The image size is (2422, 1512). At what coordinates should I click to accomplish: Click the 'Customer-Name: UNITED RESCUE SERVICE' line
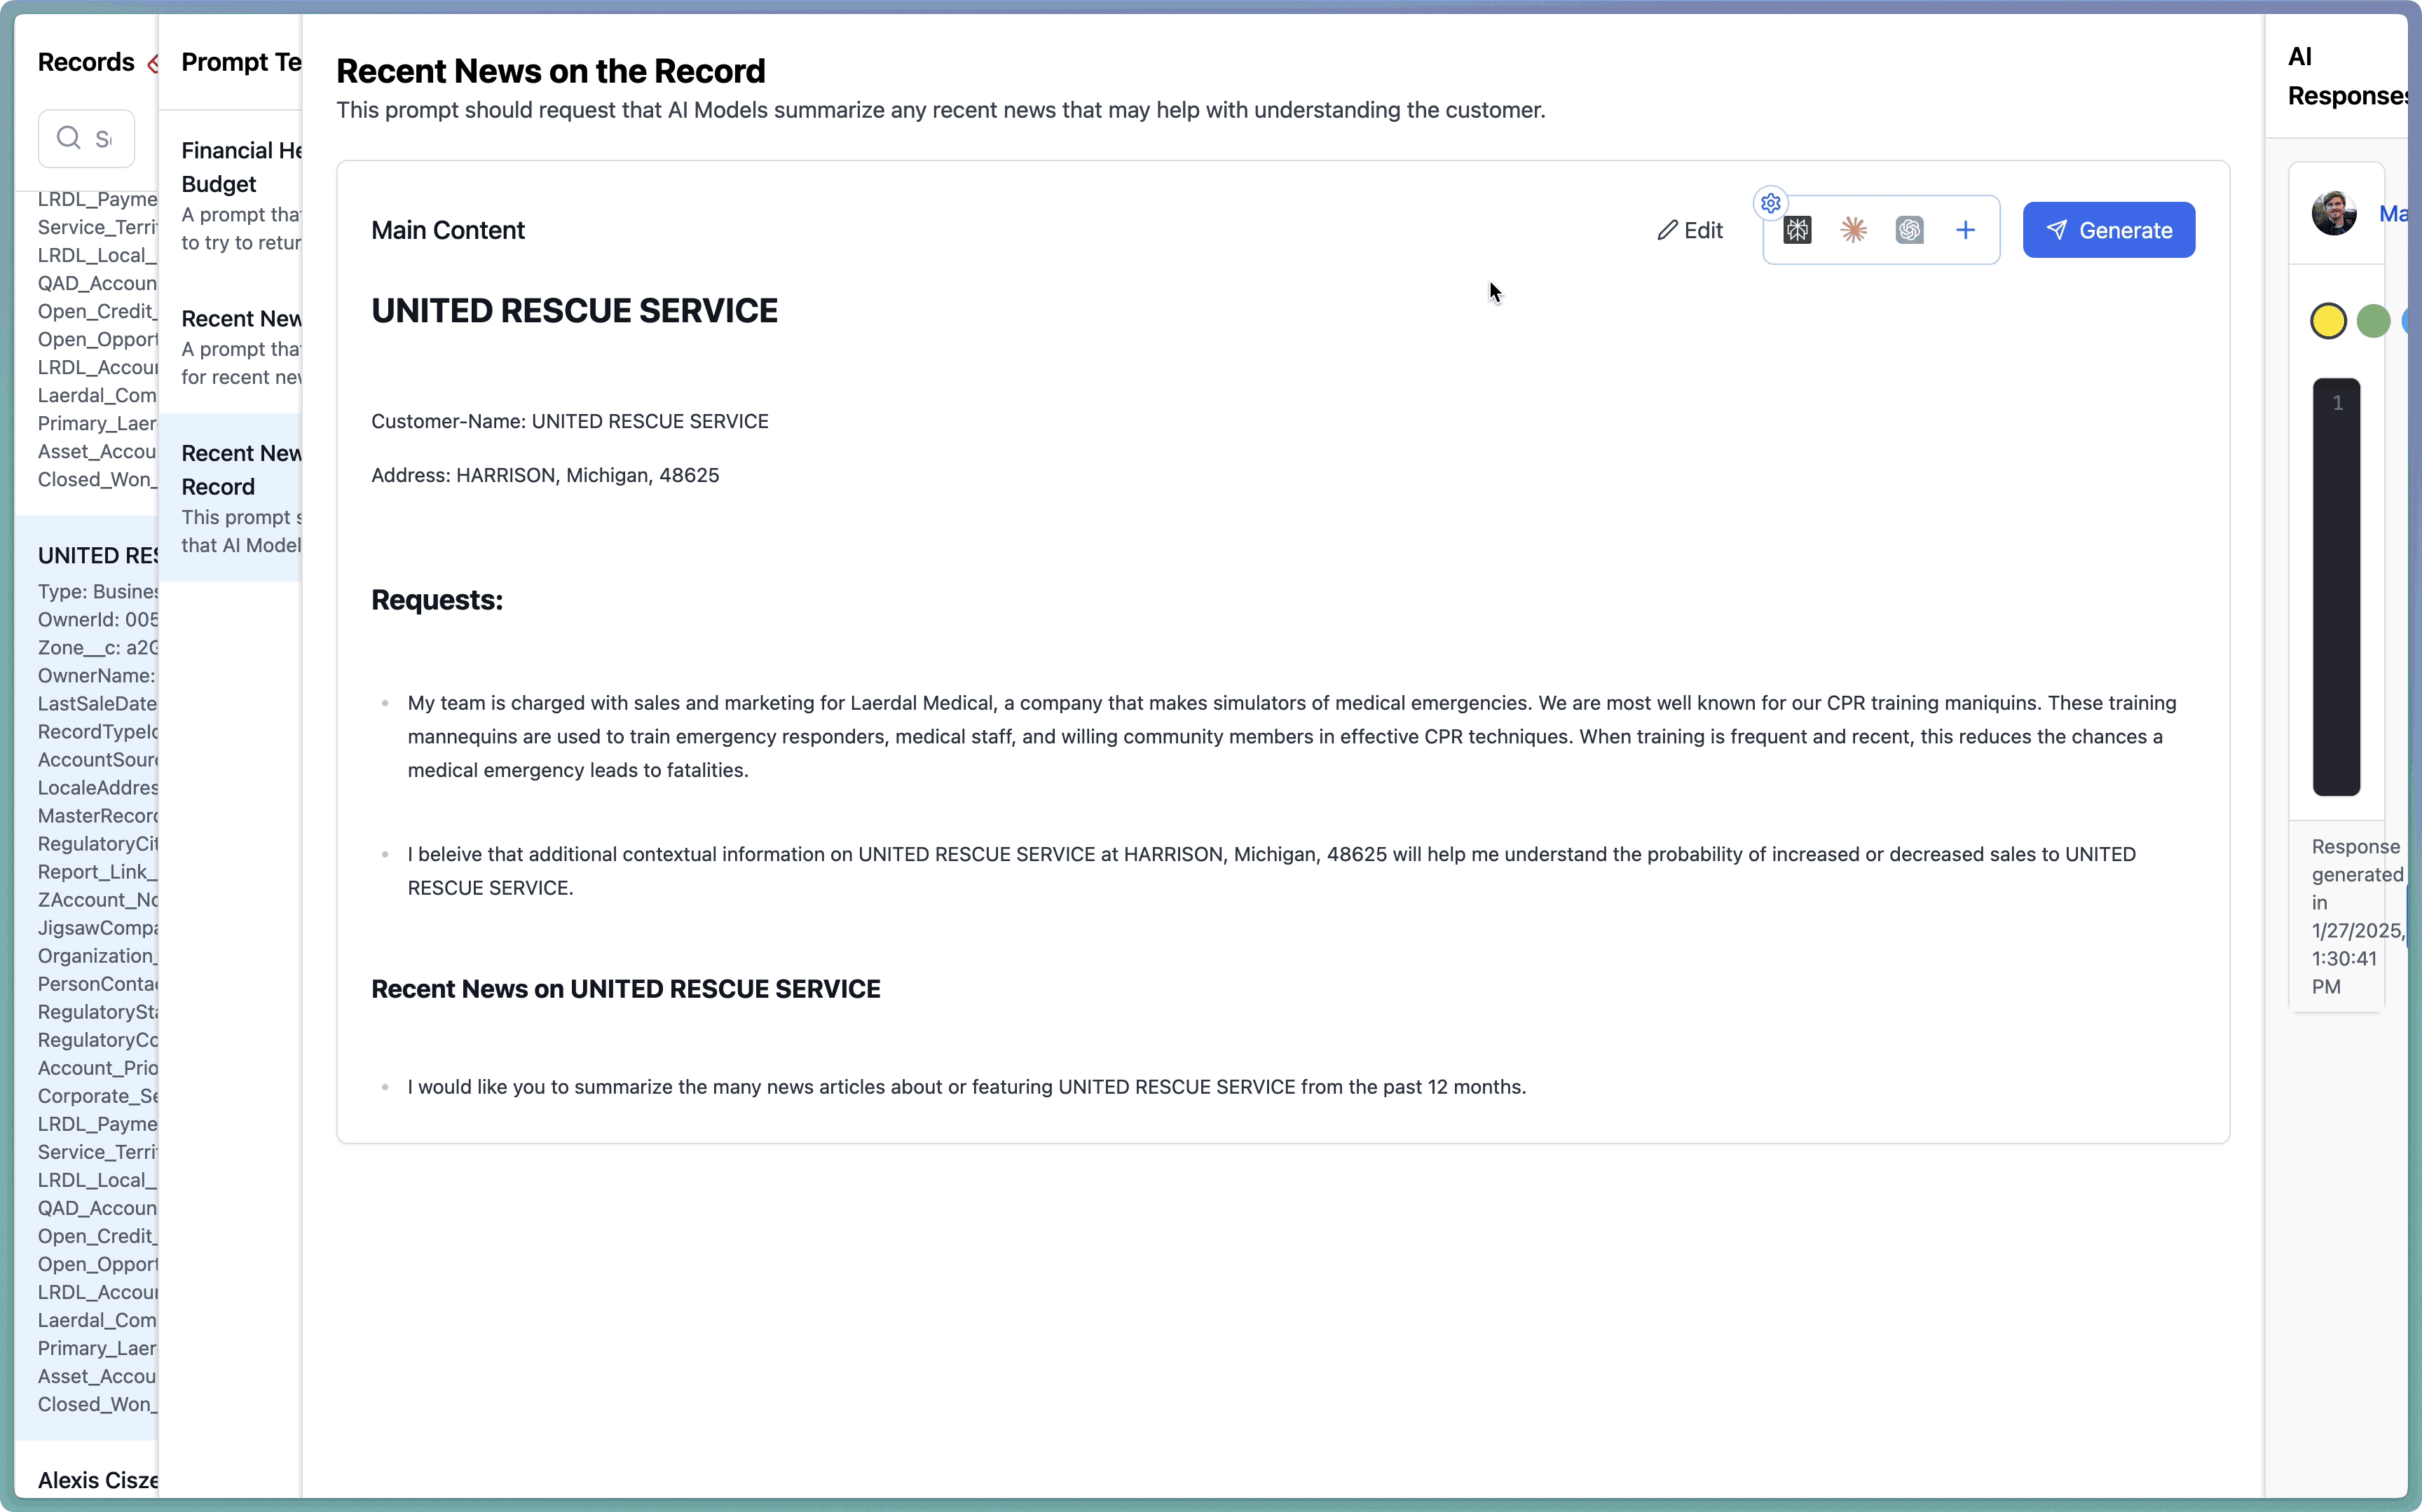point(570,421)
